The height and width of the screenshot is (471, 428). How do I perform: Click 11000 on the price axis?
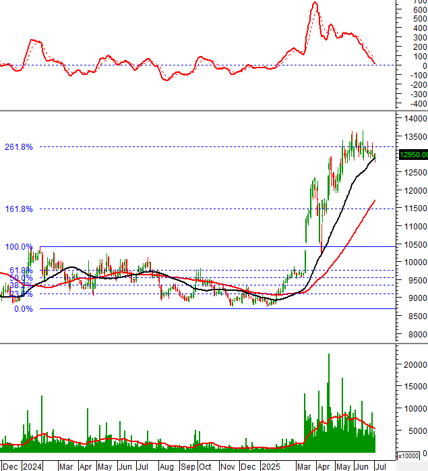(x=415, y=227)
